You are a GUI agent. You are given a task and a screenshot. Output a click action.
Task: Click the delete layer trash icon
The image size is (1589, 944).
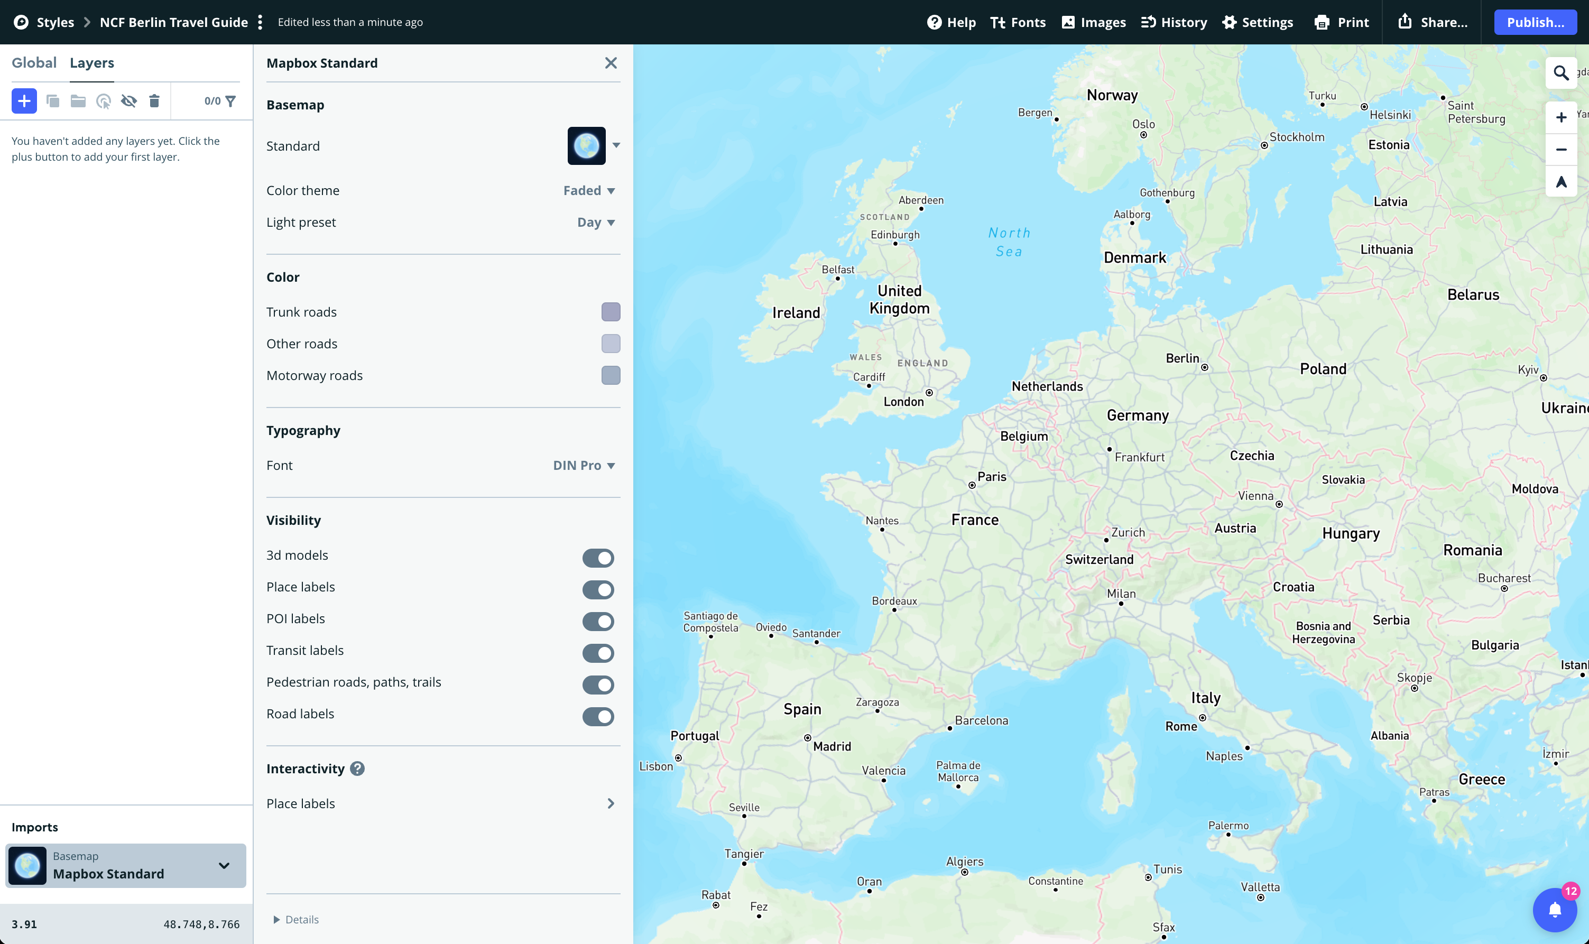pyautogui.click(x=154, y=100)
